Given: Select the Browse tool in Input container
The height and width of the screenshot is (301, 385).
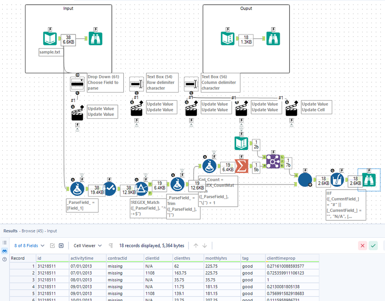Looking at the screenshot, I should pyautogui.click(x=96, y=39).
